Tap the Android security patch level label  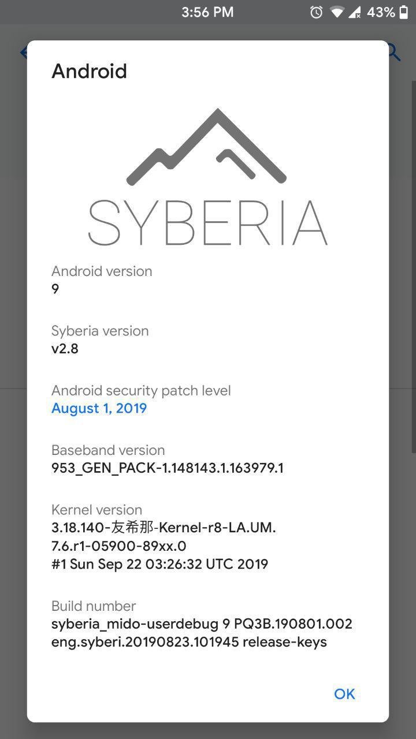coord(141,390)
